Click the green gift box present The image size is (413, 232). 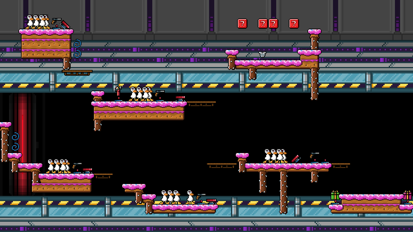[335, 196]
